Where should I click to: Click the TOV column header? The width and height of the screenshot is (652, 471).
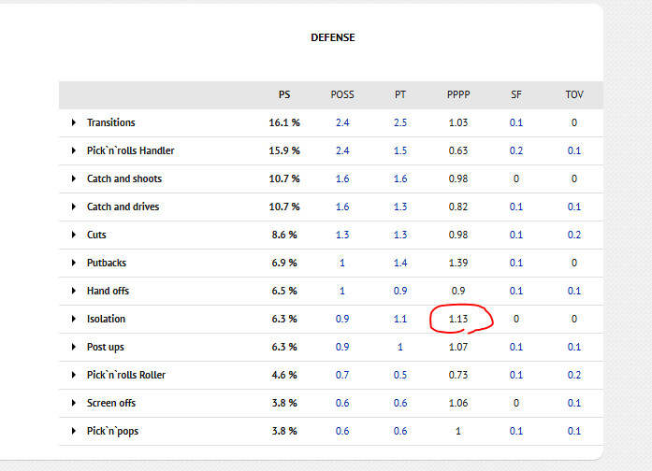573,94
